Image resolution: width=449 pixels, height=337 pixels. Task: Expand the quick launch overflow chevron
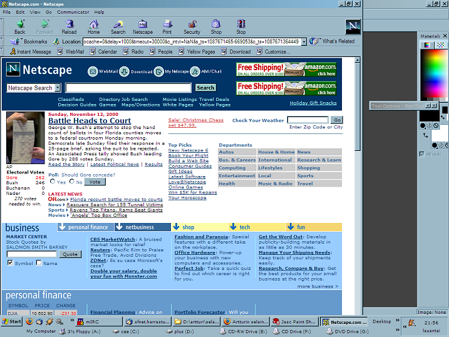tap(72, 320)
